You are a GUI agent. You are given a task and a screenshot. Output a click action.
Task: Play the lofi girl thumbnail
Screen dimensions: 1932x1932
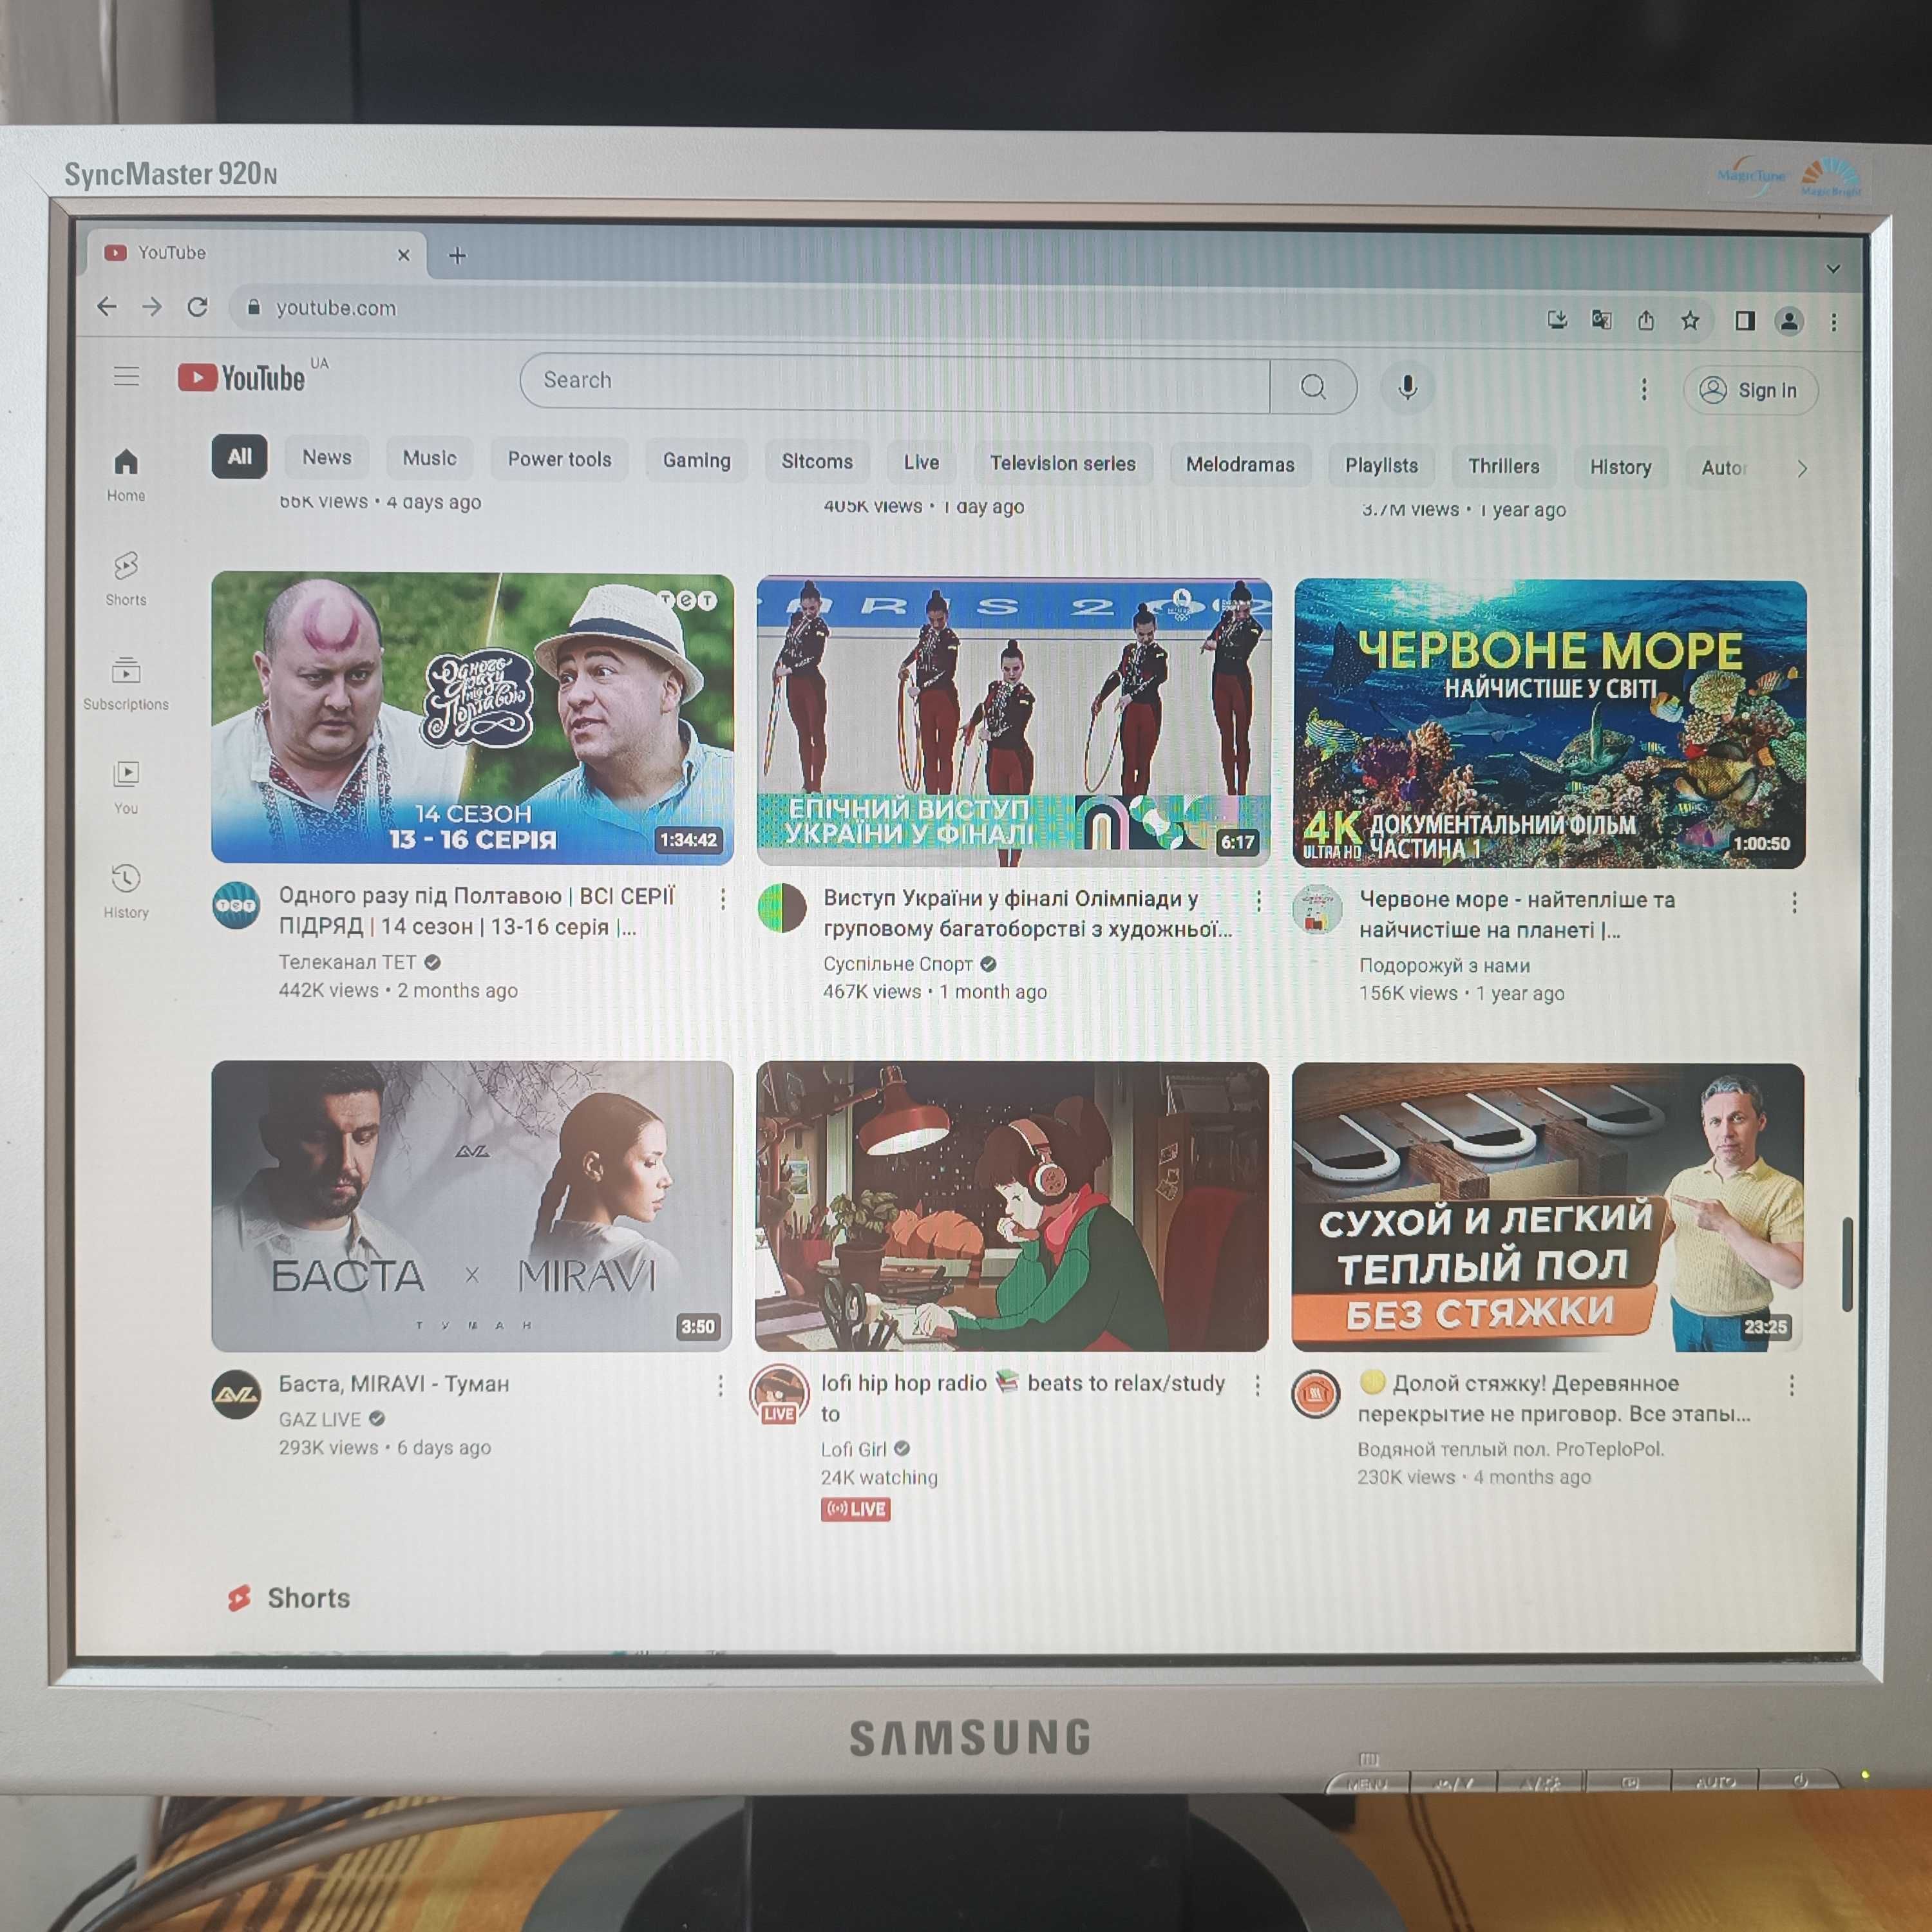[x=1012, y=1206]
